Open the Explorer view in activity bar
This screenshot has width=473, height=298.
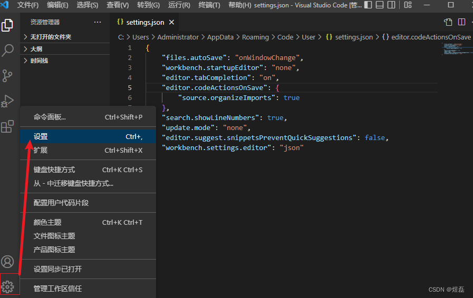tap(7, 25)
